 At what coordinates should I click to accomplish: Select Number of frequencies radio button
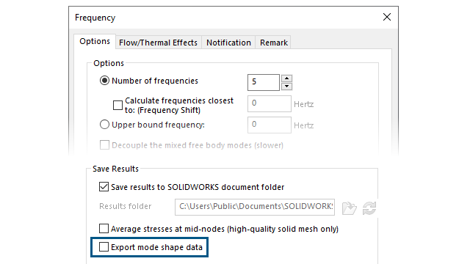[104, 81]
